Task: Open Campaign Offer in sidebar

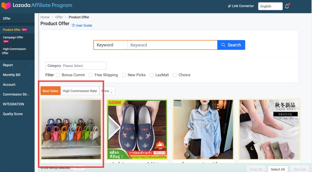Action: click(13, 37)
